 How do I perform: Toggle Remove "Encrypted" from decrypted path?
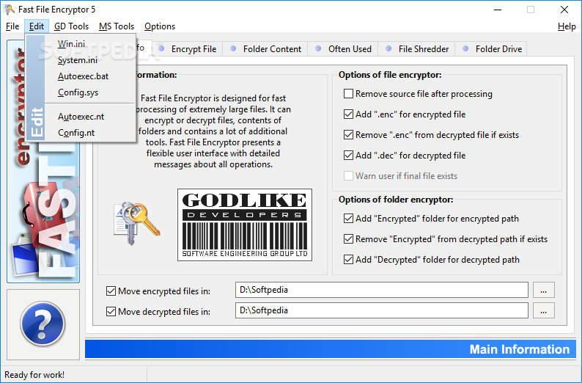[x=446, y=239]
